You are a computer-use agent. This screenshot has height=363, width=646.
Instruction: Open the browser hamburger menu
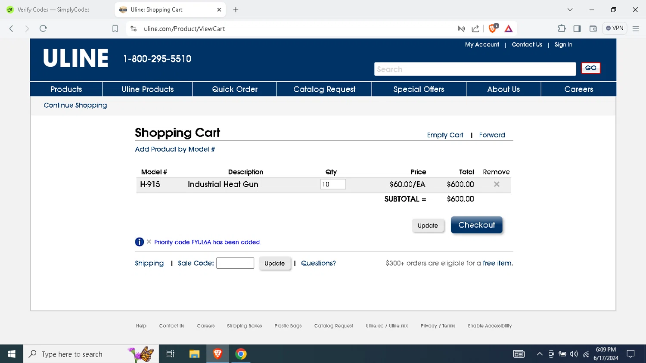[636, 28]
